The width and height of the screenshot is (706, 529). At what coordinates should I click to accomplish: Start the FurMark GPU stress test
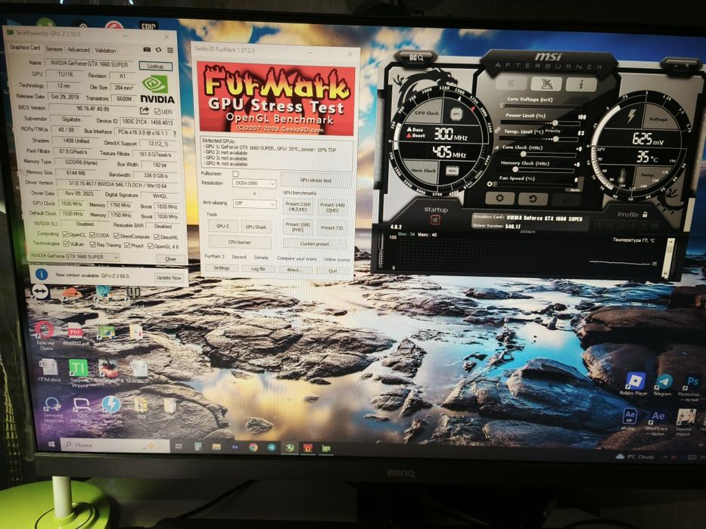point(316,180)
